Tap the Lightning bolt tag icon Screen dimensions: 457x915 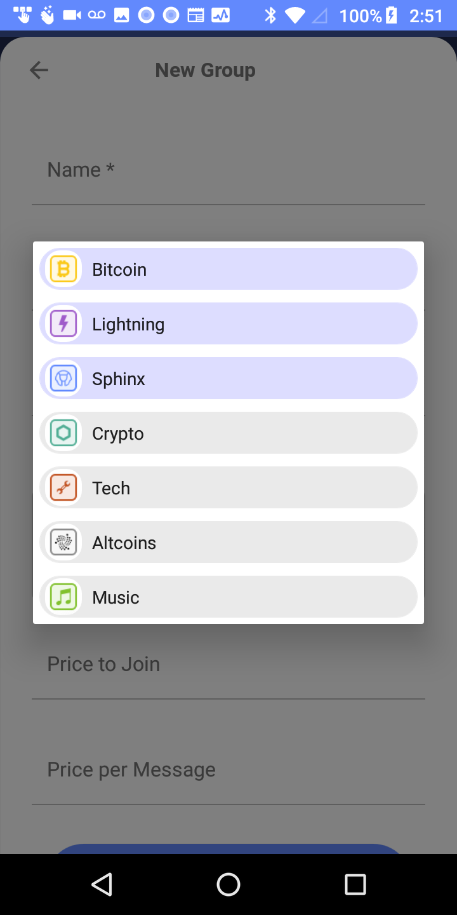63,324
